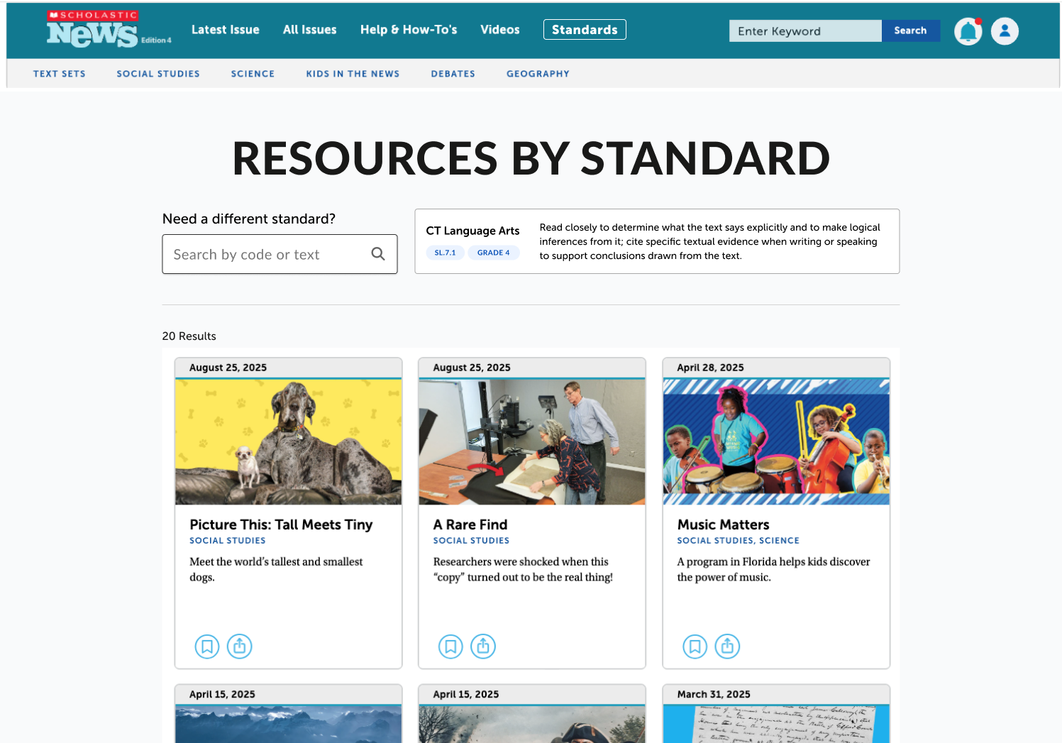Click the blue Search button
The height and width of the screenshot is (743, 1062).
tap(910, 31)
